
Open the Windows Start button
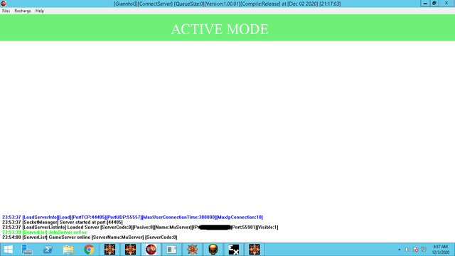(x=8, y=250)
